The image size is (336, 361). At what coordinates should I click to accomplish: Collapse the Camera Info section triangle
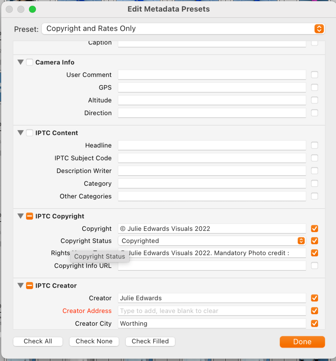click(20, 62)
